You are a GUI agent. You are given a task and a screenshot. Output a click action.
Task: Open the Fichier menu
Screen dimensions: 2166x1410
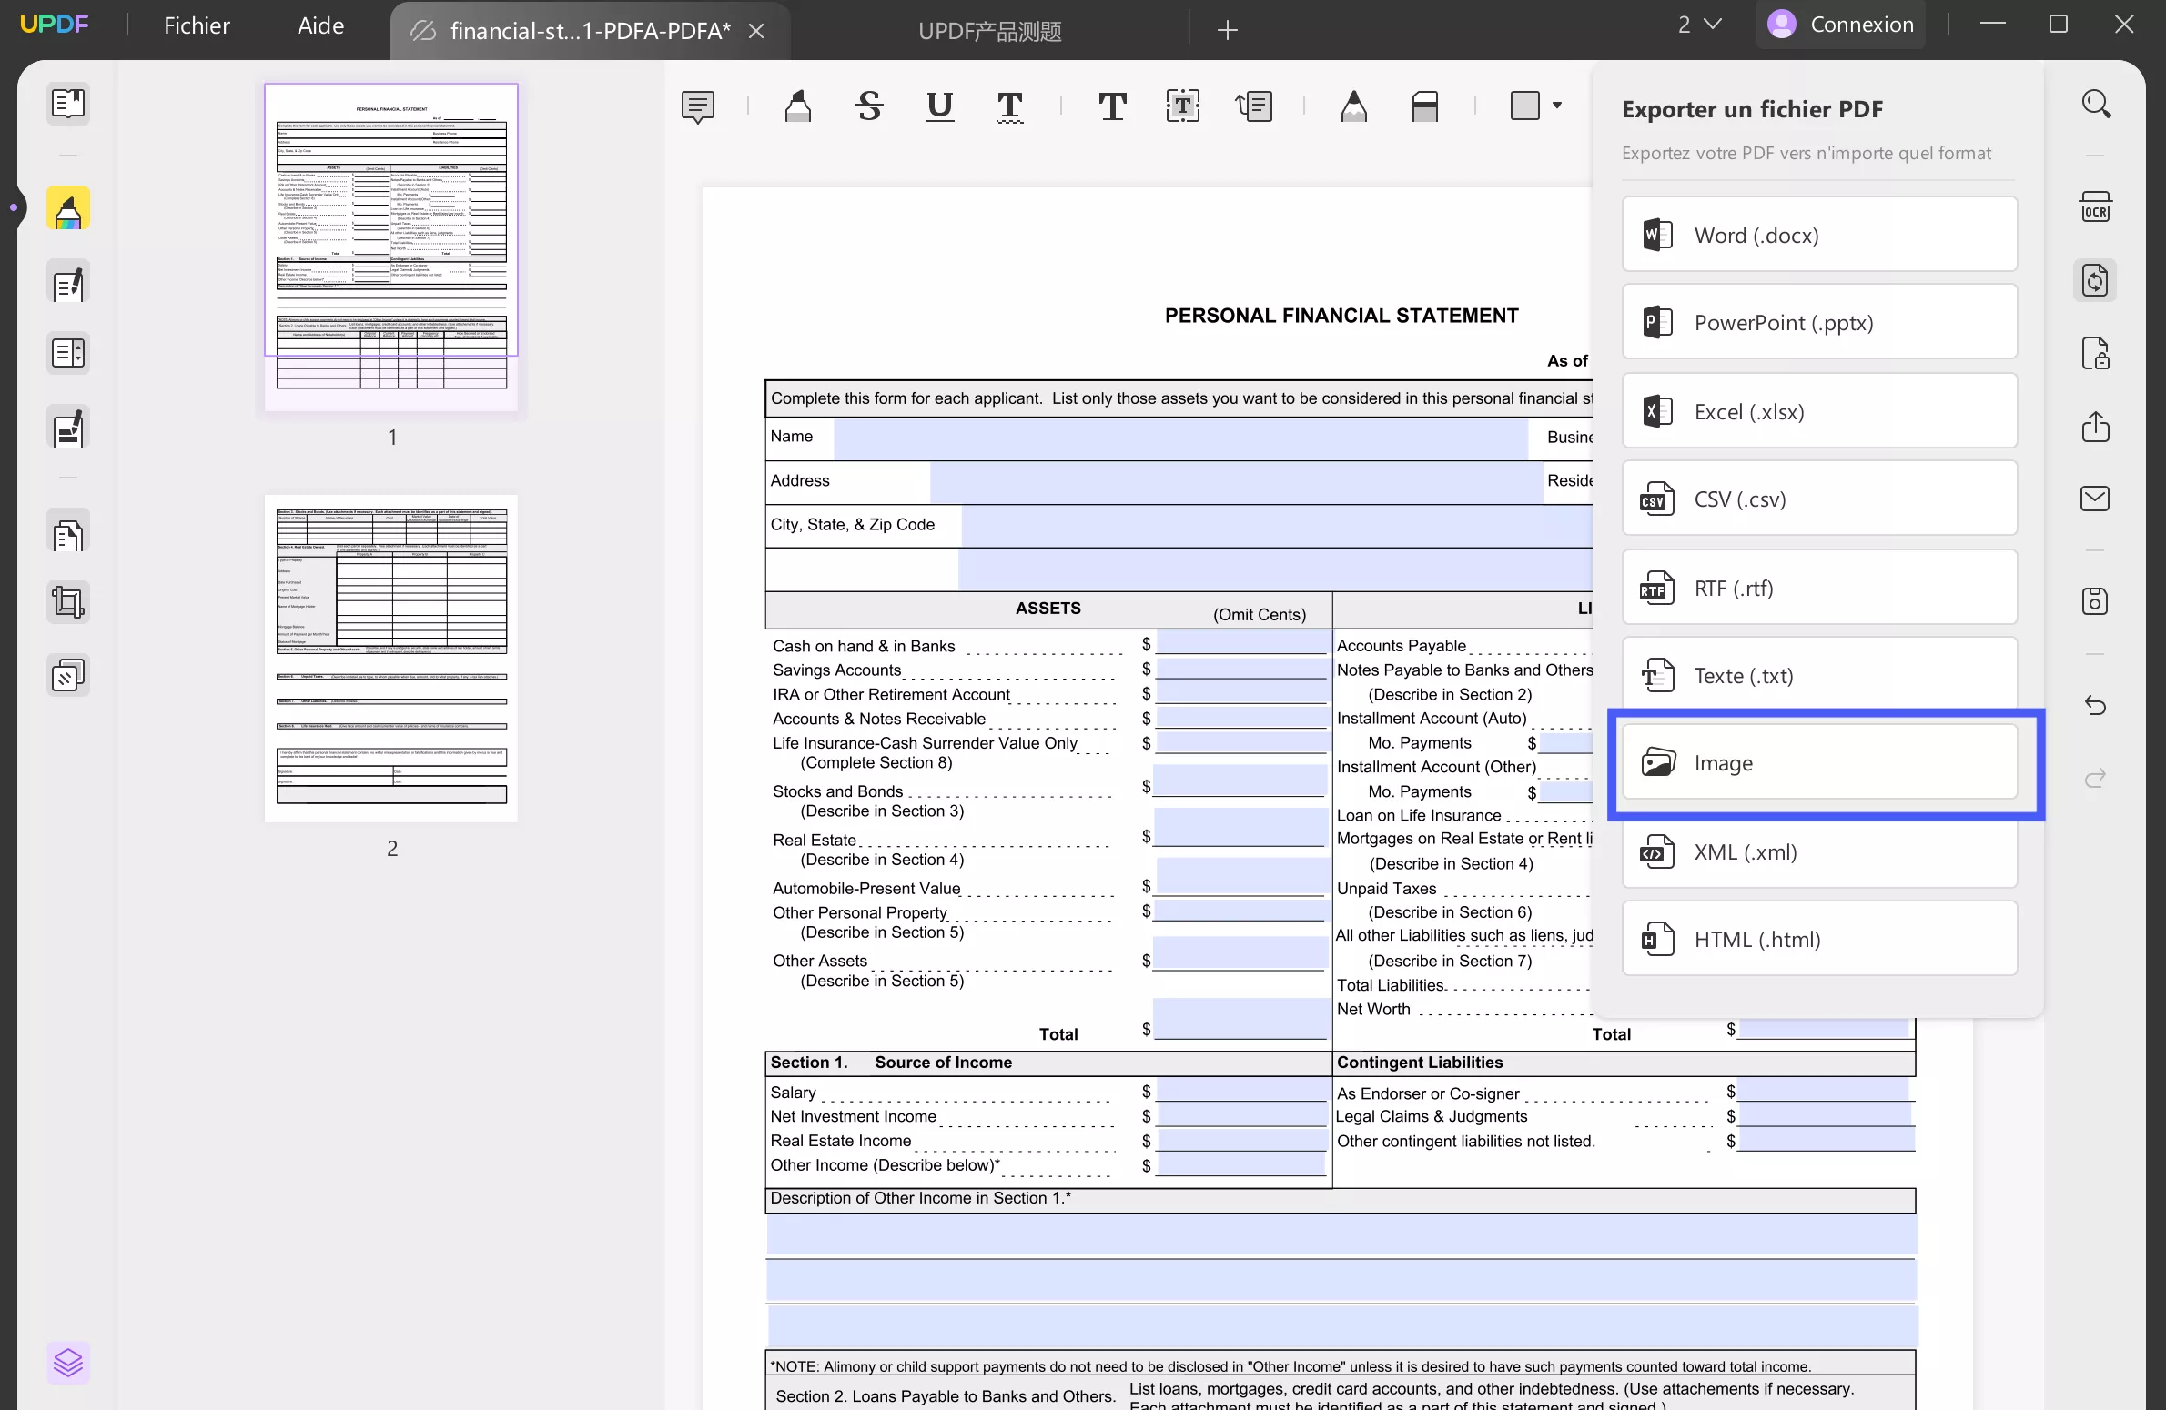(x=197, y=25)
